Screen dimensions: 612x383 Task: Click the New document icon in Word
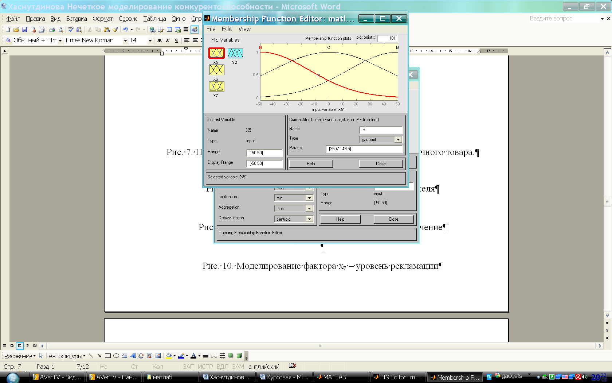pyautogui.click(x=8, y=30)
